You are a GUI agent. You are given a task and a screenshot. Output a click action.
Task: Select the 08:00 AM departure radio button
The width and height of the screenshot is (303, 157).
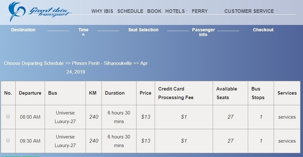pyautogui.click(x=8, y=116)
